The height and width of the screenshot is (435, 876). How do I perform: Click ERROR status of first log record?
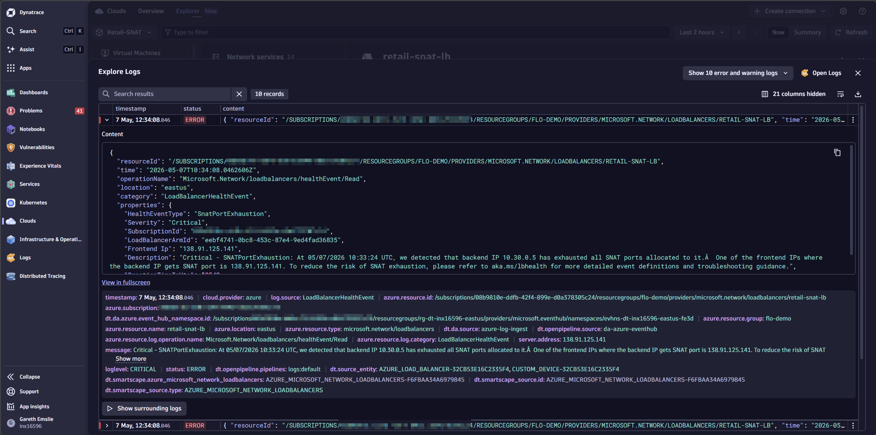point(194,120)
